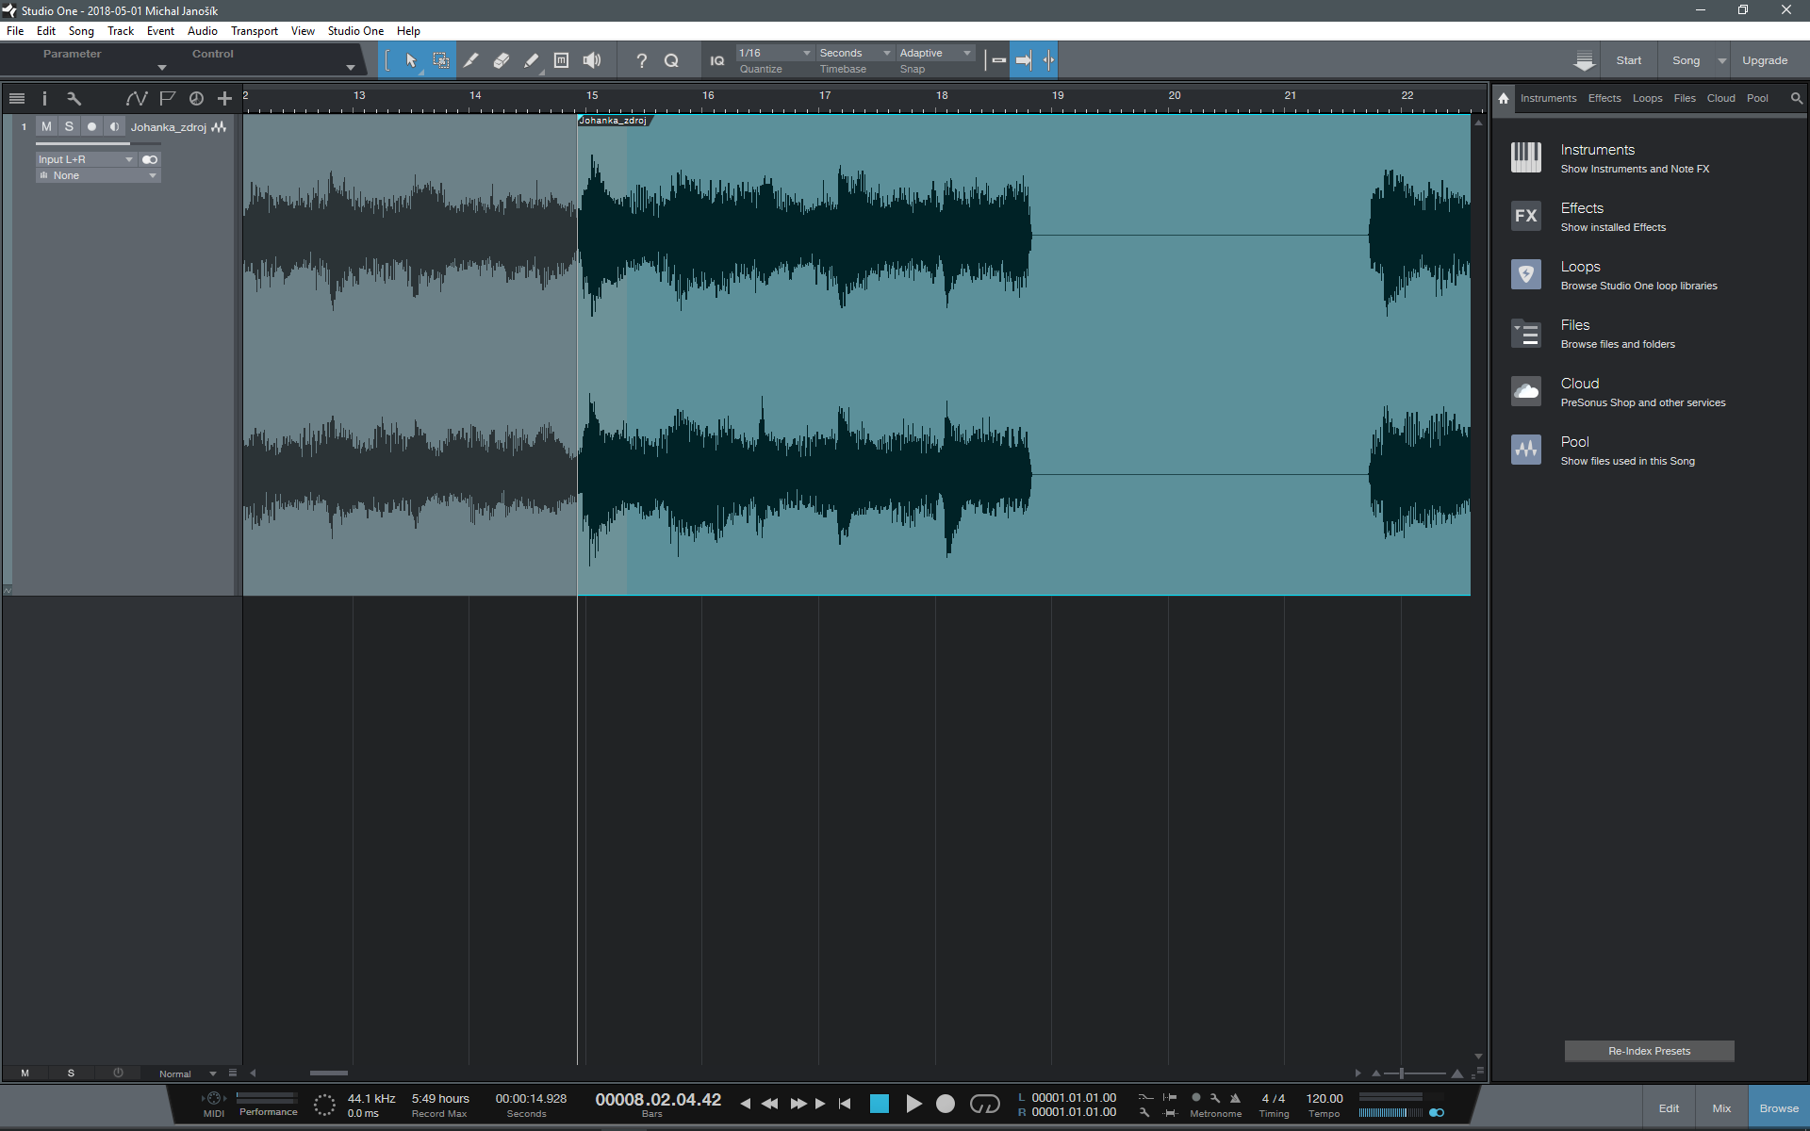Image resolution: width=1810 pixels, height=1131 pixels.
Task: Open the Snap Adaptive dropdown
Action: click(935, 53)
